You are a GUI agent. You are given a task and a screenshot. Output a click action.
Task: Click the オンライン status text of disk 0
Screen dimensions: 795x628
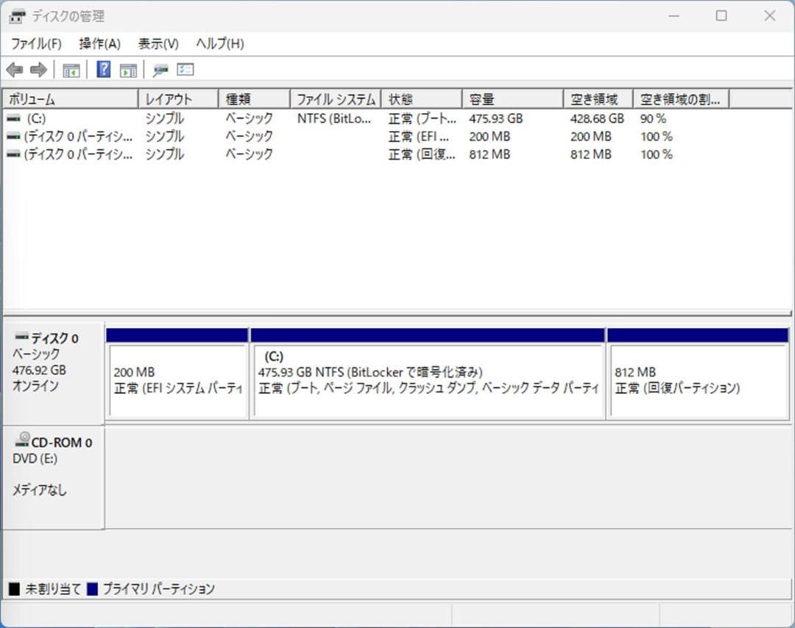pos(35,386)
